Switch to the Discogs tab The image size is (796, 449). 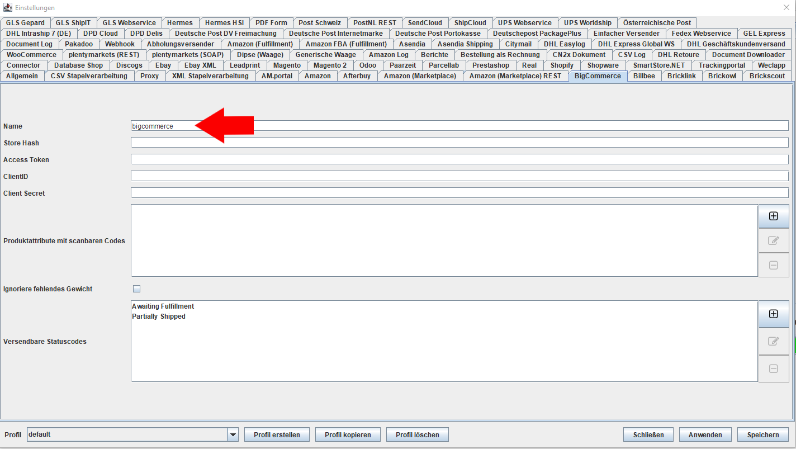point(130,65)
